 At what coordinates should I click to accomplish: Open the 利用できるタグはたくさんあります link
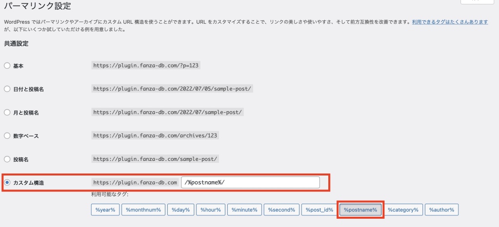point(450,22)
